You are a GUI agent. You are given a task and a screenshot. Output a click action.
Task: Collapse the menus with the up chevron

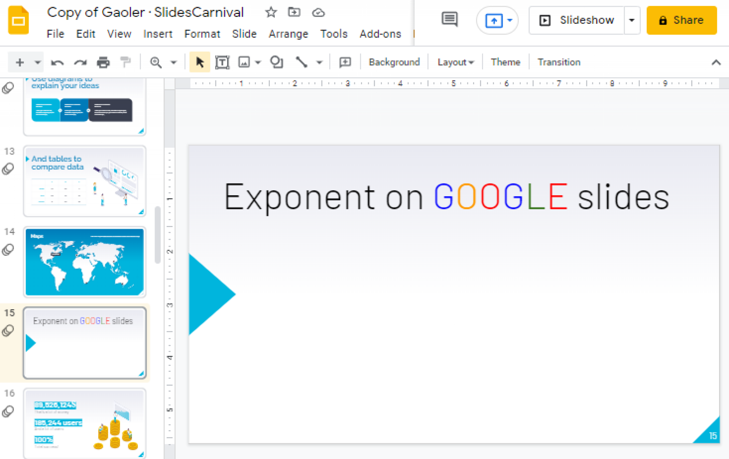pyautogui.click(x=716, y=63)
